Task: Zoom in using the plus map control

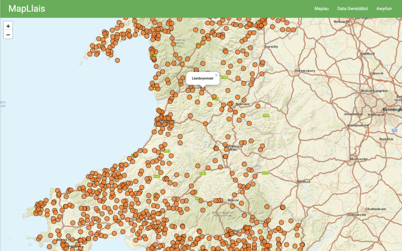Action: click(x=8, y=26)
